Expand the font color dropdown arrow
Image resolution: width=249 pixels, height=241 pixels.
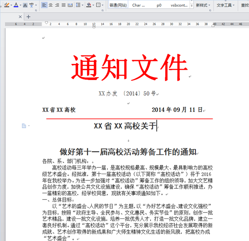click(21, 5)
